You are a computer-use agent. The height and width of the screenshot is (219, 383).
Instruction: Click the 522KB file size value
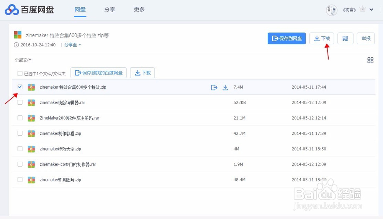point(240,103)
